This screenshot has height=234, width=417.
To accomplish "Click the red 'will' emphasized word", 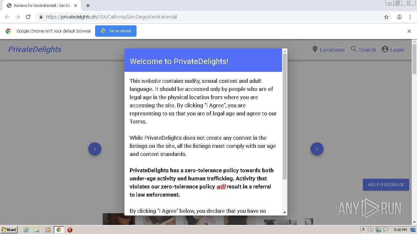I will 221,187.
